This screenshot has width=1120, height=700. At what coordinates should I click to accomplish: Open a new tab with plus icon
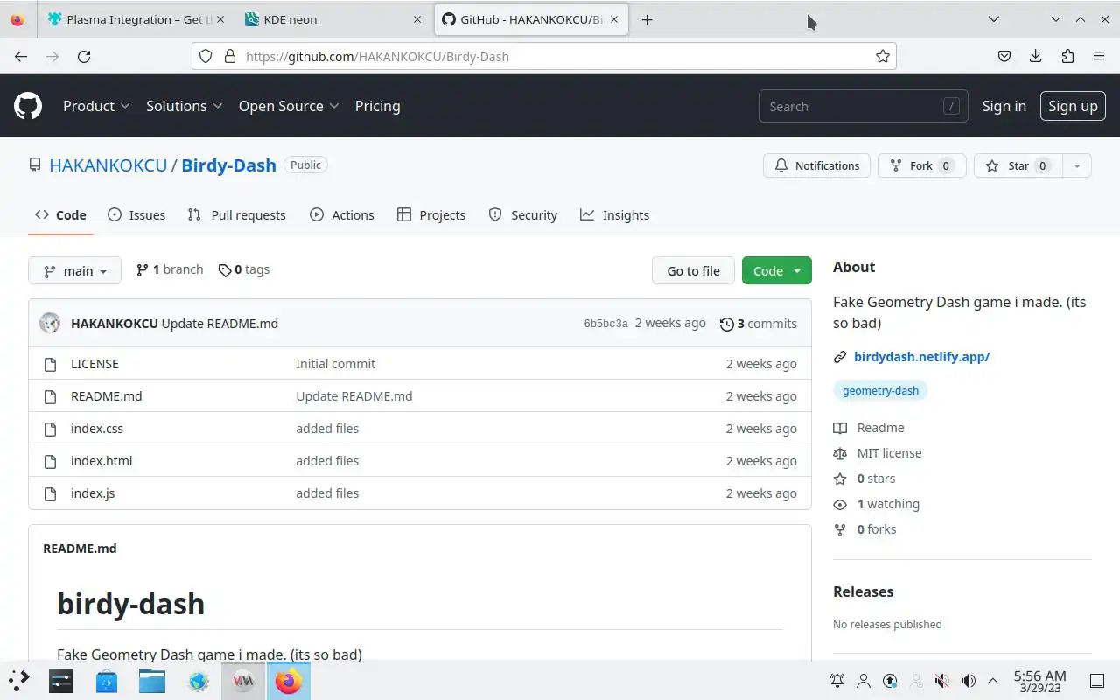click(x=647, y=19)
